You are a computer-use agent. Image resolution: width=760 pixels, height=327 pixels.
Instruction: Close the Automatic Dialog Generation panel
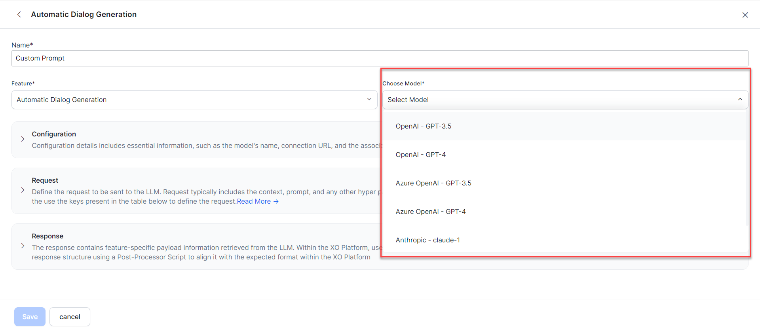point(745,15)
